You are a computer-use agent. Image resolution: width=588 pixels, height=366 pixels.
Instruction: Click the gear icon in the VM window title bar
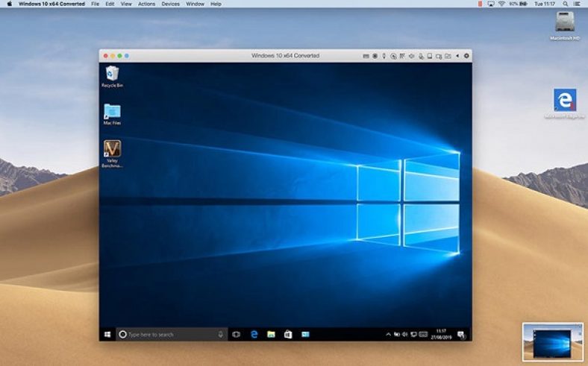click(x=466, y=56)
